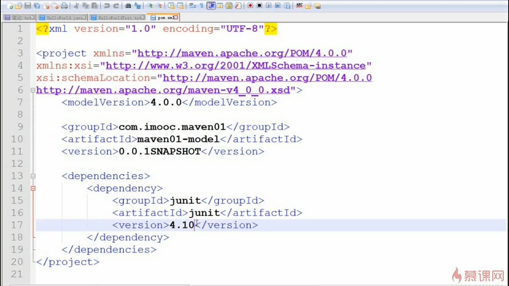509x286 pixels.
Task: Open user defined language icon
Action: coord(220,6)
